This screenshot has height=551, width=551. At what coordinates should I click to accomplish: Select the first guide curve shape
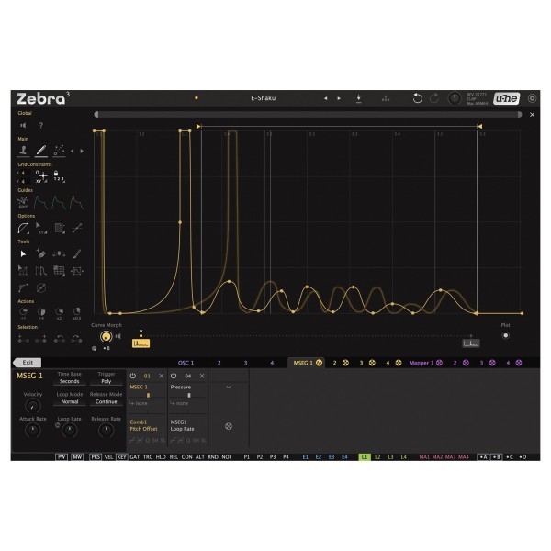41,202
